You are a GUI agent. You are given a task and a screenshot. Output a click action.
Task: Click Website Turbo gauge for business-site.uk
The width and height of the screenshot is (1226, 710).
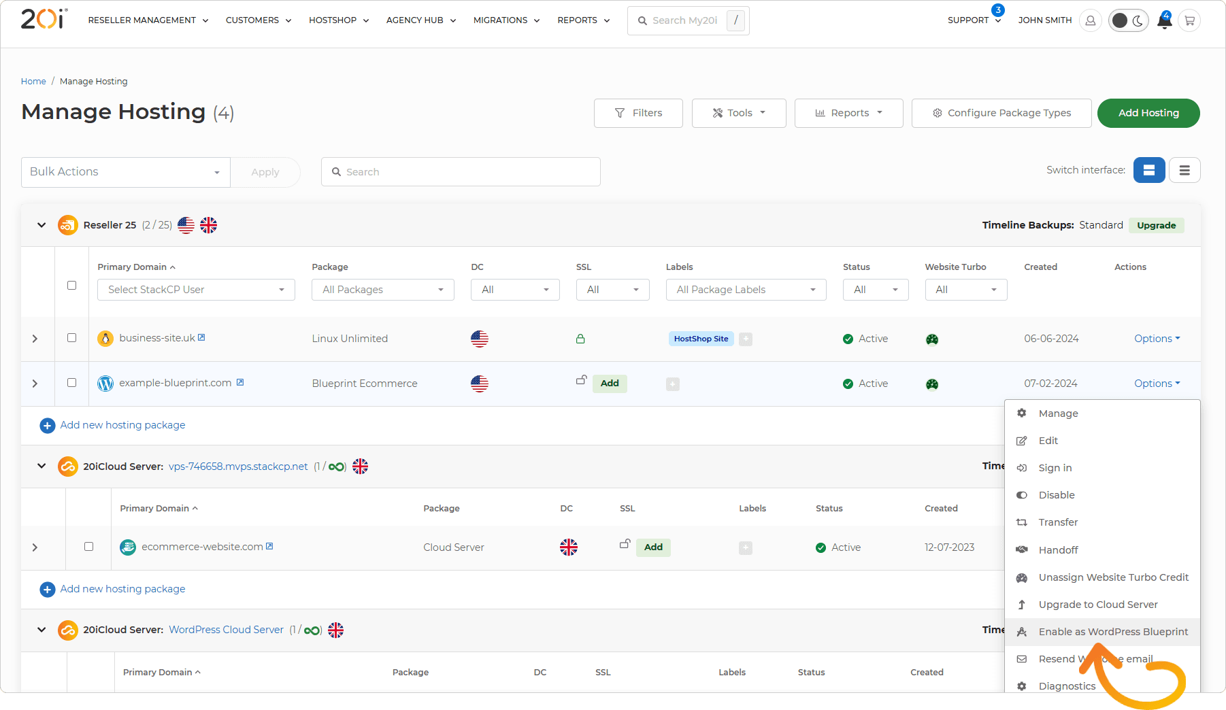coord(932,339)
